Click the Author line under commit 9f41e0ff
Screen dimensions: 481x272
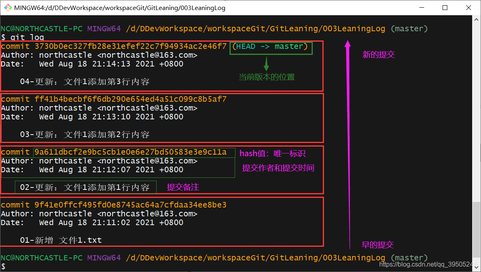click(x=99, y=214)
